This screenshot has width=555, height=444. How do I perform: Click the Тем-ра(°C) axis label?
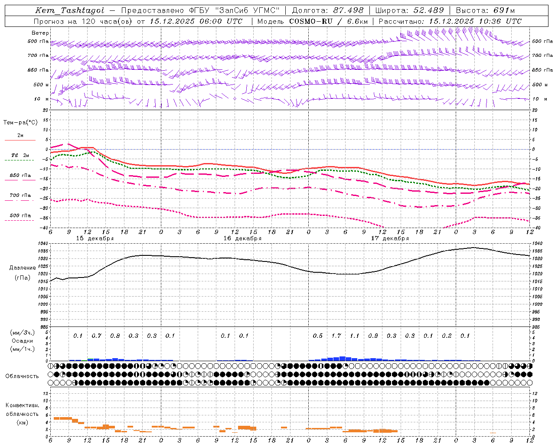(20, 123)
